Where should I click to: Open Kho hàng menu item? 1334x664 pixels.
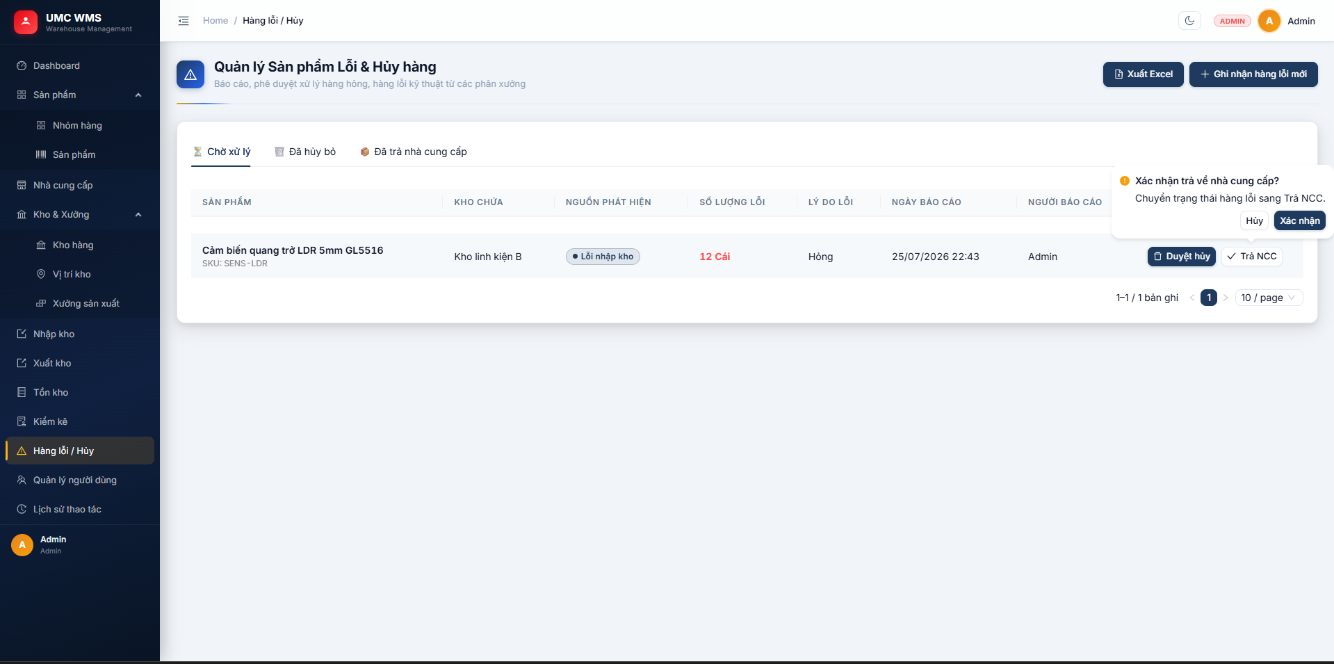click(x=80, y=245)
